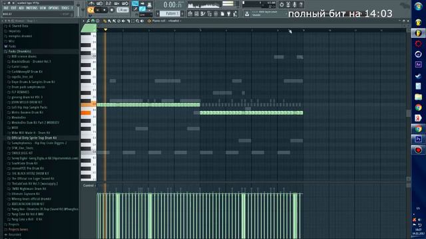Open Photoshop taskbar icon

tap(419, 139)
